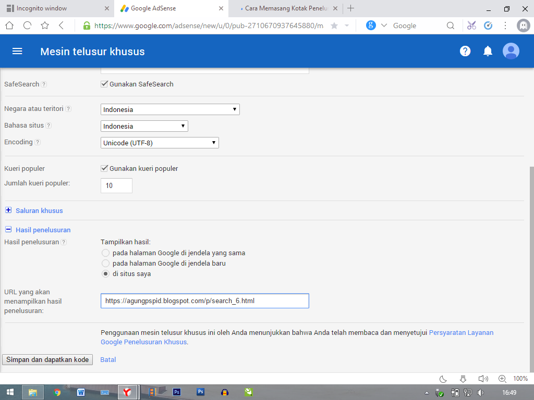This screenshot has width=534, height=400.
Task: Open Persyaratan Layanan Google link
Action: (x=461, y=332)
